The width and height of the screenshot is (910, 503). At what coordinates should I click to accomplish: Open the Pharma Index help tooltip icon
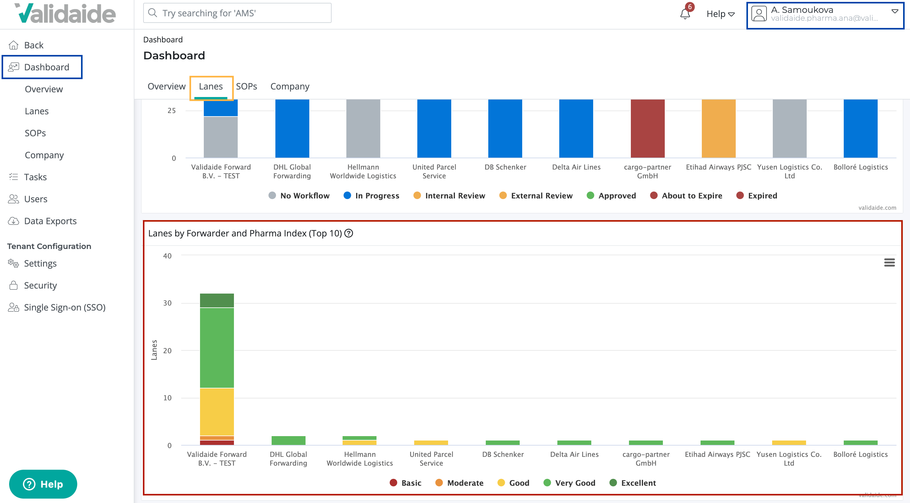pos(349,233)
